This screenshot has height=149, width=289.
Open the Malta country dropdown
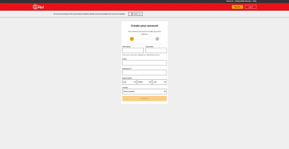(135, 14)
